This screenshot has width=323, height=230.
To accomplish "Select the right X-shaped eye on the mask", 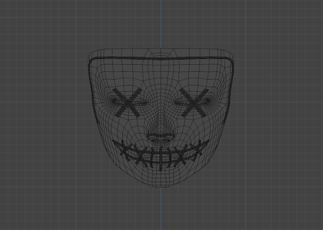I will coord(194,103).
